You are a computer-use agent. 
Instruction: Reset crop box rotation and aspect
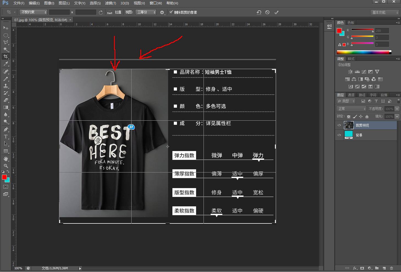259,12
